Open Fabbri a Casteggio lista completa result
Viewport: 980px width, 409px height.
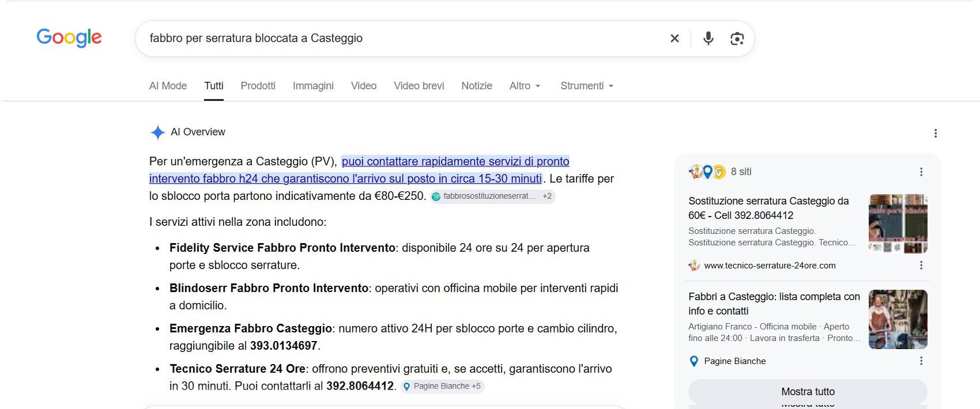pyautogui.click(x=774, y=304)
